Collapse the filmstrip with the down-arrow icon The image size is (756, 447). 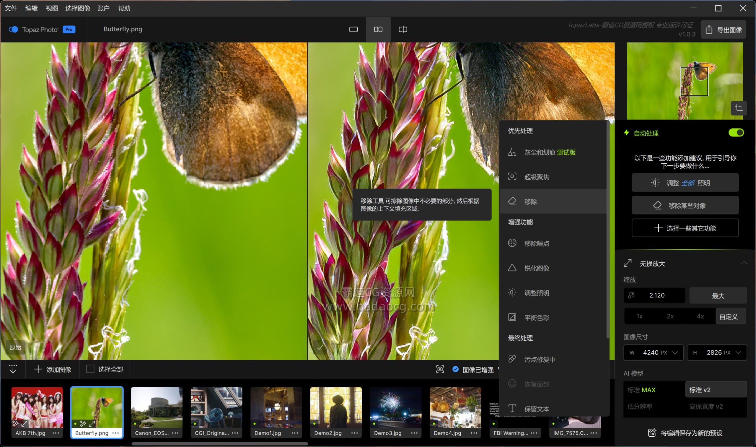pos(13,369)
